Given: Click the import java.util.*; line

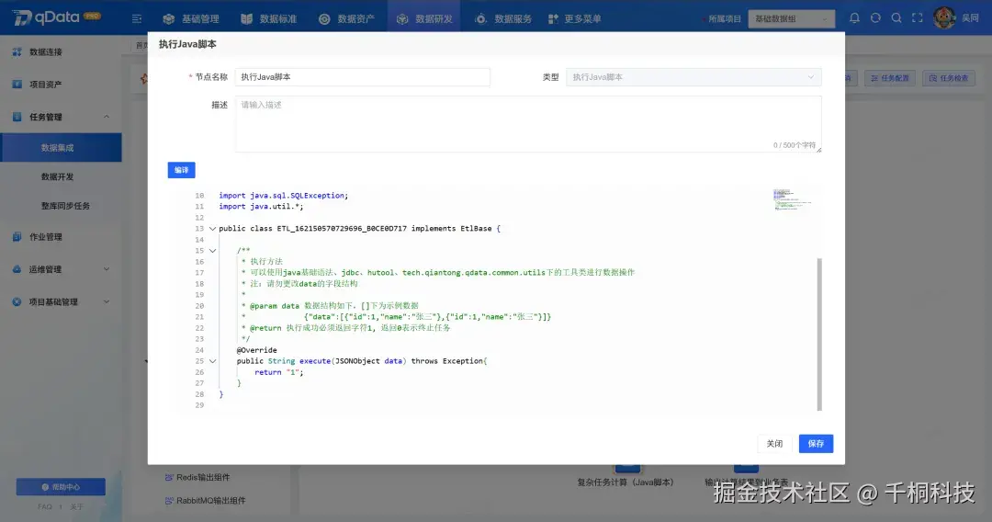Looking at the screenshot, I should [x=261, y=207].
